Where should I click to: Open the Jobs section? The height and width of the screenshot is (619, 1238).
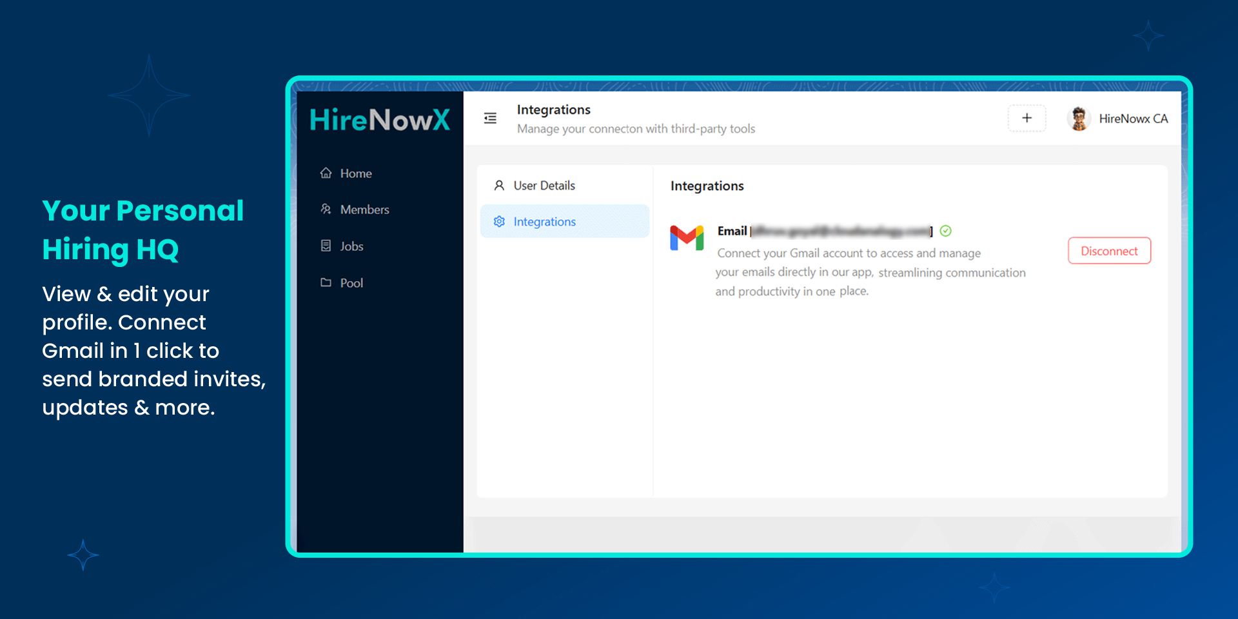pyautogui.click(x=351, y=246)
